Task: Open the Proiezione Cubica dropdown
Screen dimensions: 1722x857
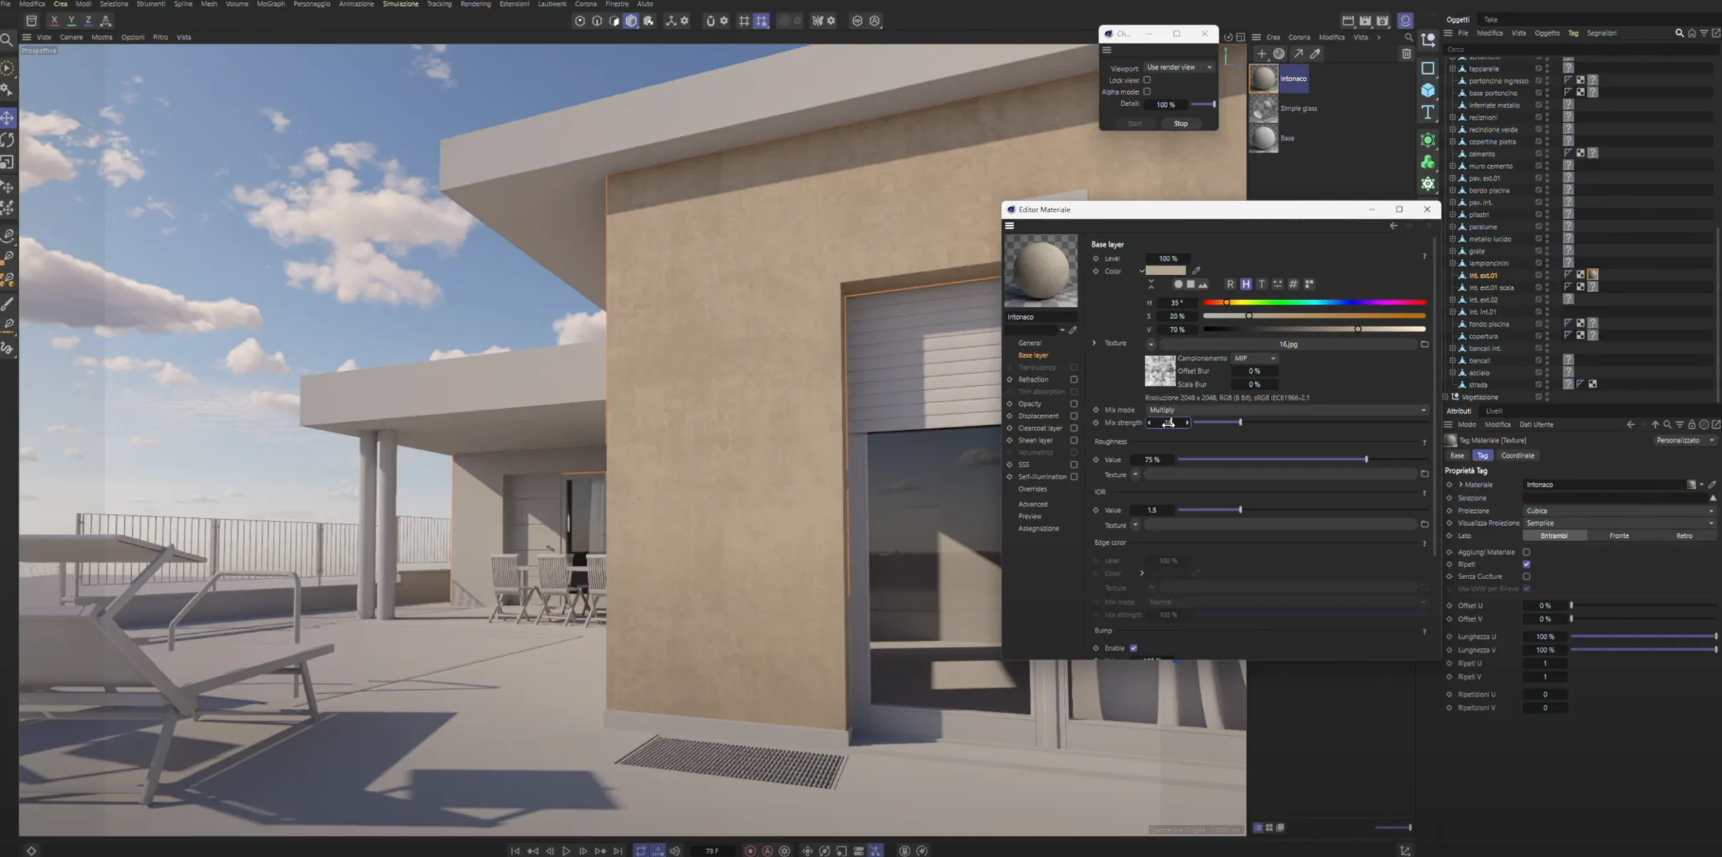Action: click(x=1619, y=511)
